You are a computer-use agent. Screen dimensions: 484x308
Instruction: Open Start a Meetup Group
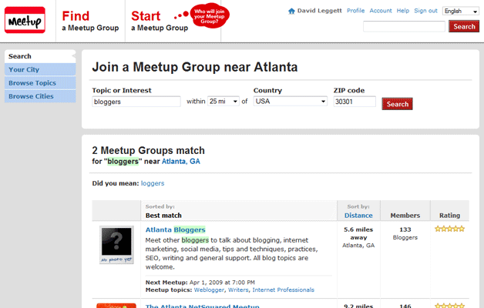pyautogui.click(x=160, y=21)
